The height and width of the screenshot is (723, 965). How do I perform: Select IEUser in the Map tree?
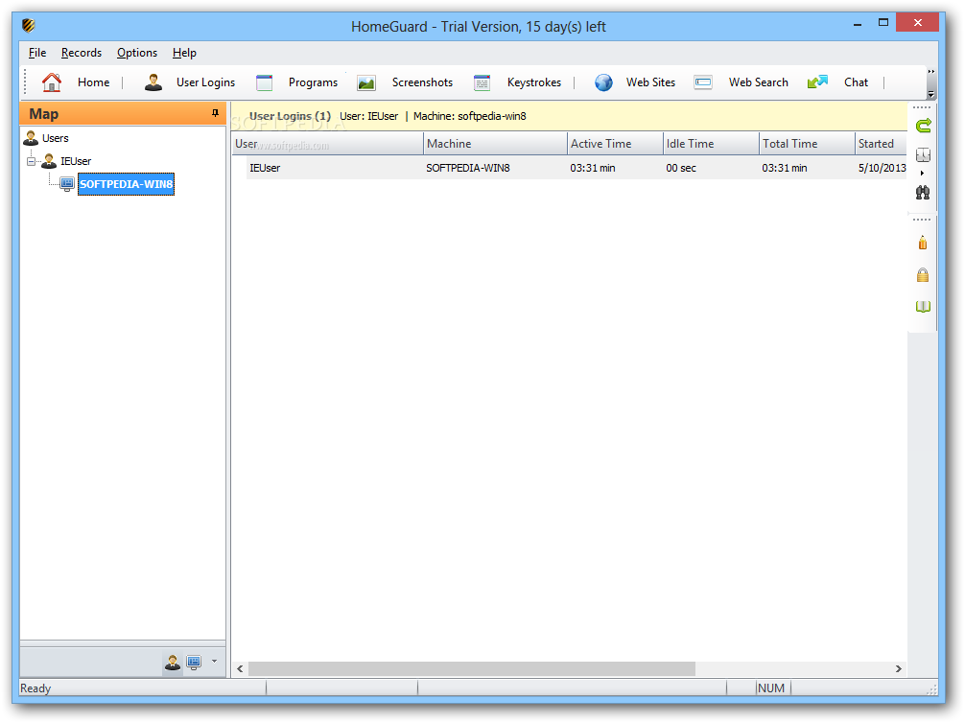[76, 161]
